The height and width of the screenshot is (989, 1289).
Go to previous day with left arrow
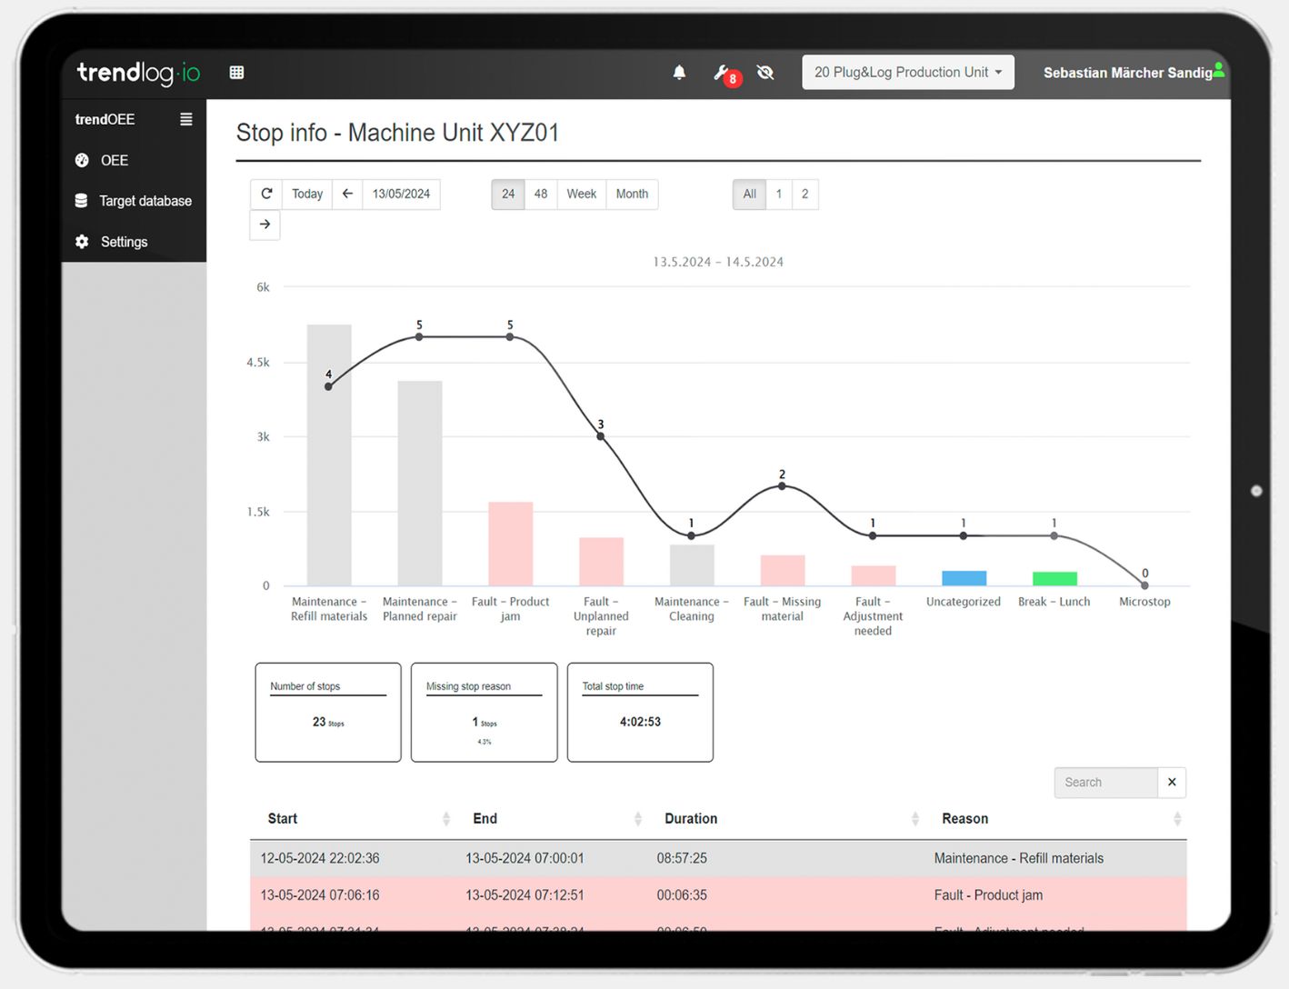(x=347, y=194)
